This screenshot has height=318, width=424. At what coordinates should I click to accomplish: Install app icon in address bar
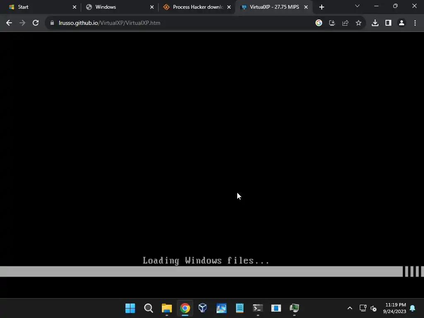tap(332, 23)
